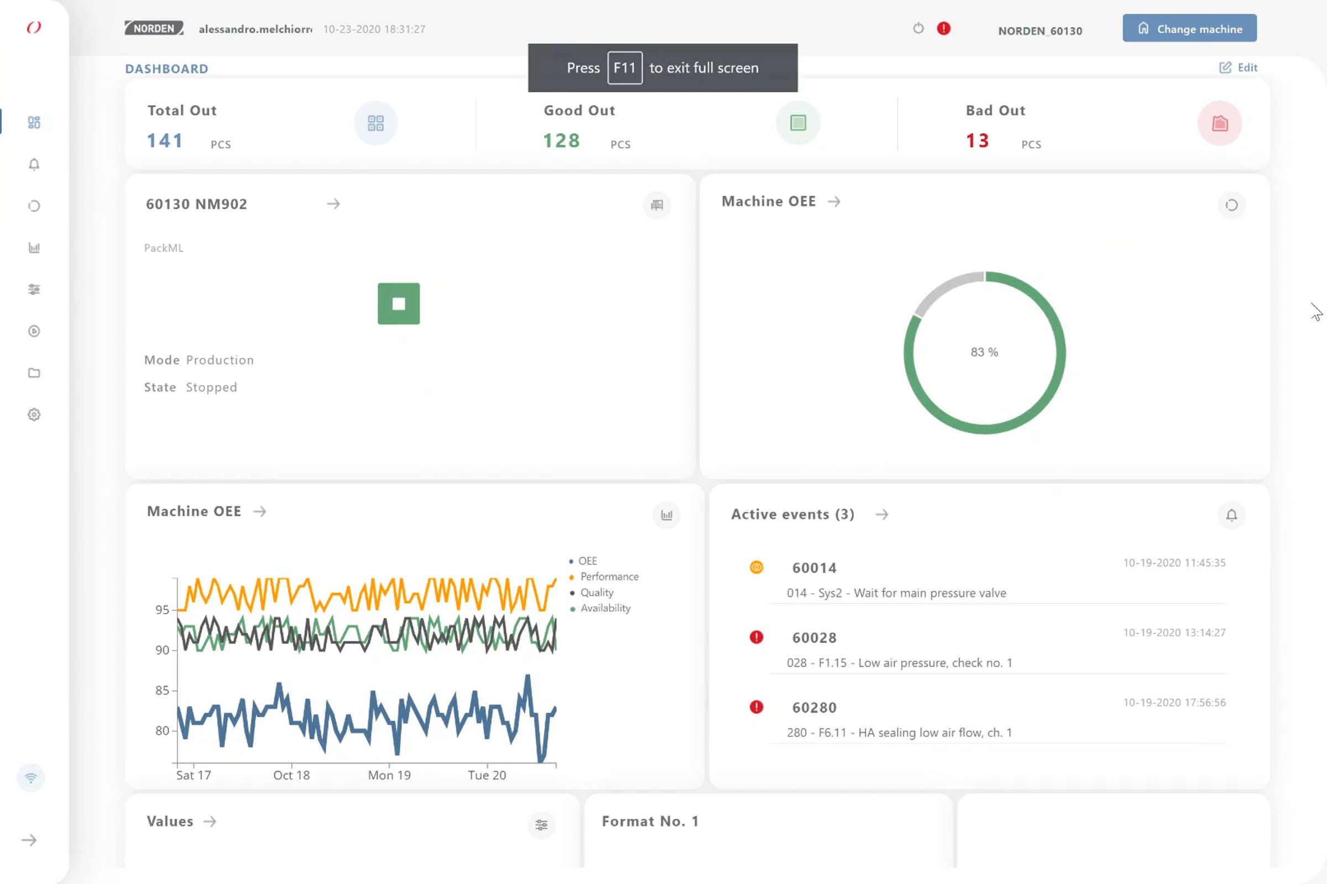The height and width of the screenshot is (884, 1327).
Task: Click the folder icon in sidebar
Action: (34, 373)
